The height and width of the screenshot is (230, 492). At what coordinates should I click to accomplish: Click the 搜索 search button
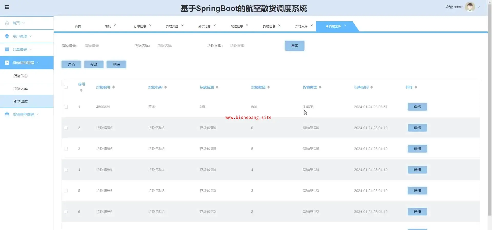click(x=295, y=46)
